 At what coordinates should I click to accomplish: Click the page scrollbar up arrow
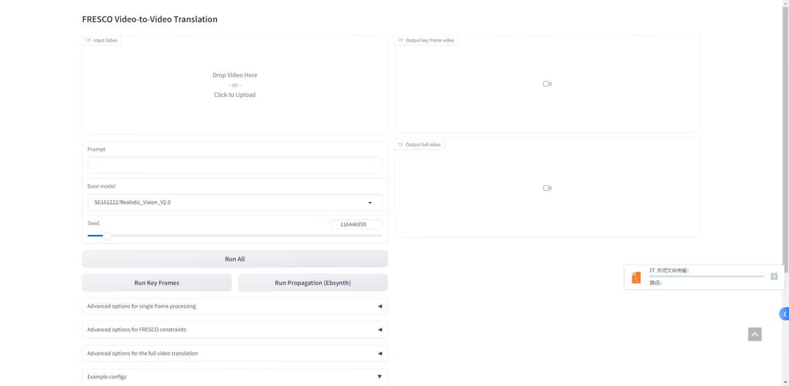786,4
